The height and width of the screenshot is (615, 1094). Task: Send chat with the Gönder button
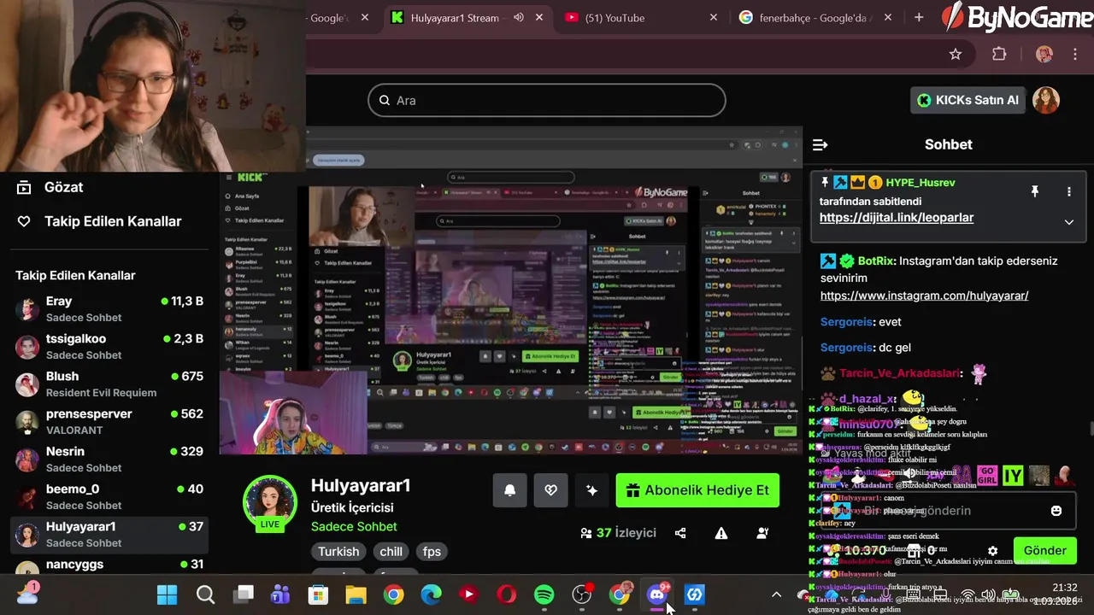(1044, 551)
